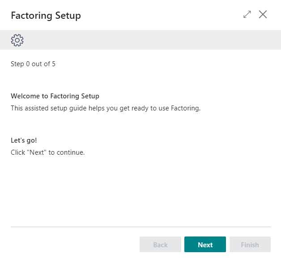Click the word 'Factoring.' ending the description
This screenshot has width=281, height=262.
tap(186, 108)
